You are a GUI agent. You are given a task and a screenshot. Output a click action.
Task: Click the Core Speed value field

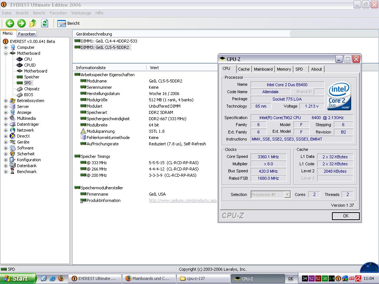click(268, 157)
